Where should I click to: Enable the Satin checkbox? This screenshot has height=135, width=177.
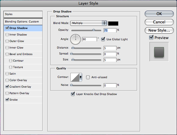pos(7,74)
